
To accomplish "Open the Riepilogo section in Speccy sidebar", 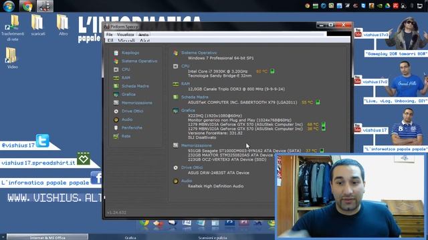I will point(130,53).
